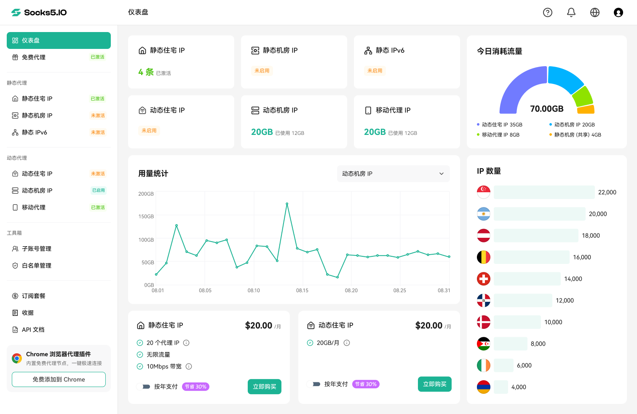Open 静态 IPv6 in sidebar
637x414 pixels.
tap(59, 132)
